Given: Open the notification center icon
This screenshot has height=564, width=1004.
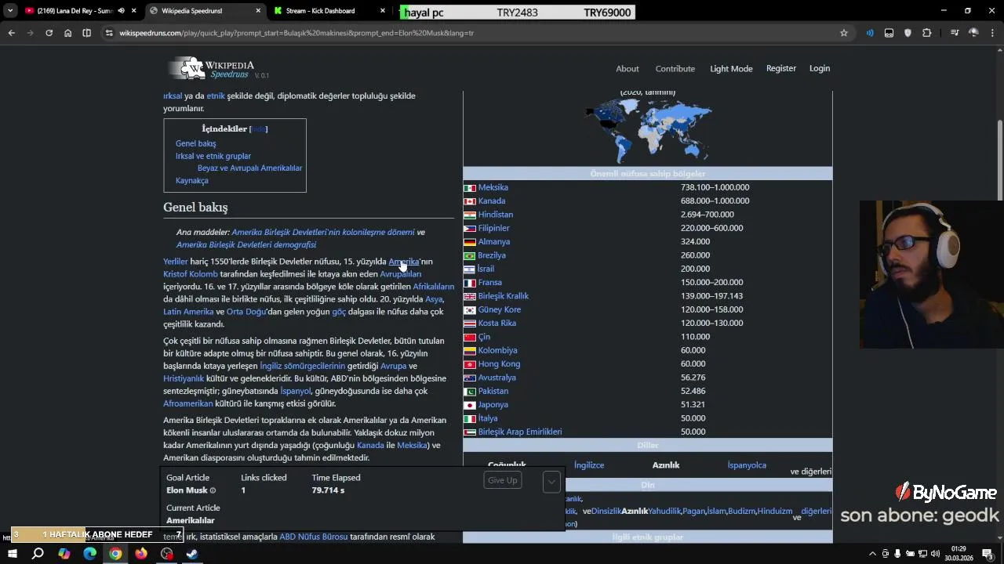Looking at the screenshot, I should tap(988, 554).
